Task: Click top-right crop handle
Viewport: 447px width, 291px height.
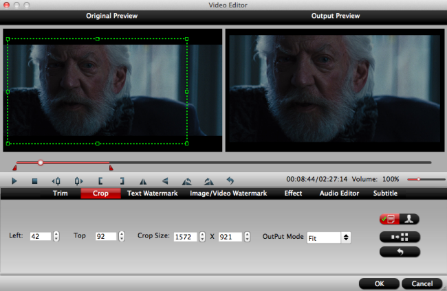Action: 187,39
